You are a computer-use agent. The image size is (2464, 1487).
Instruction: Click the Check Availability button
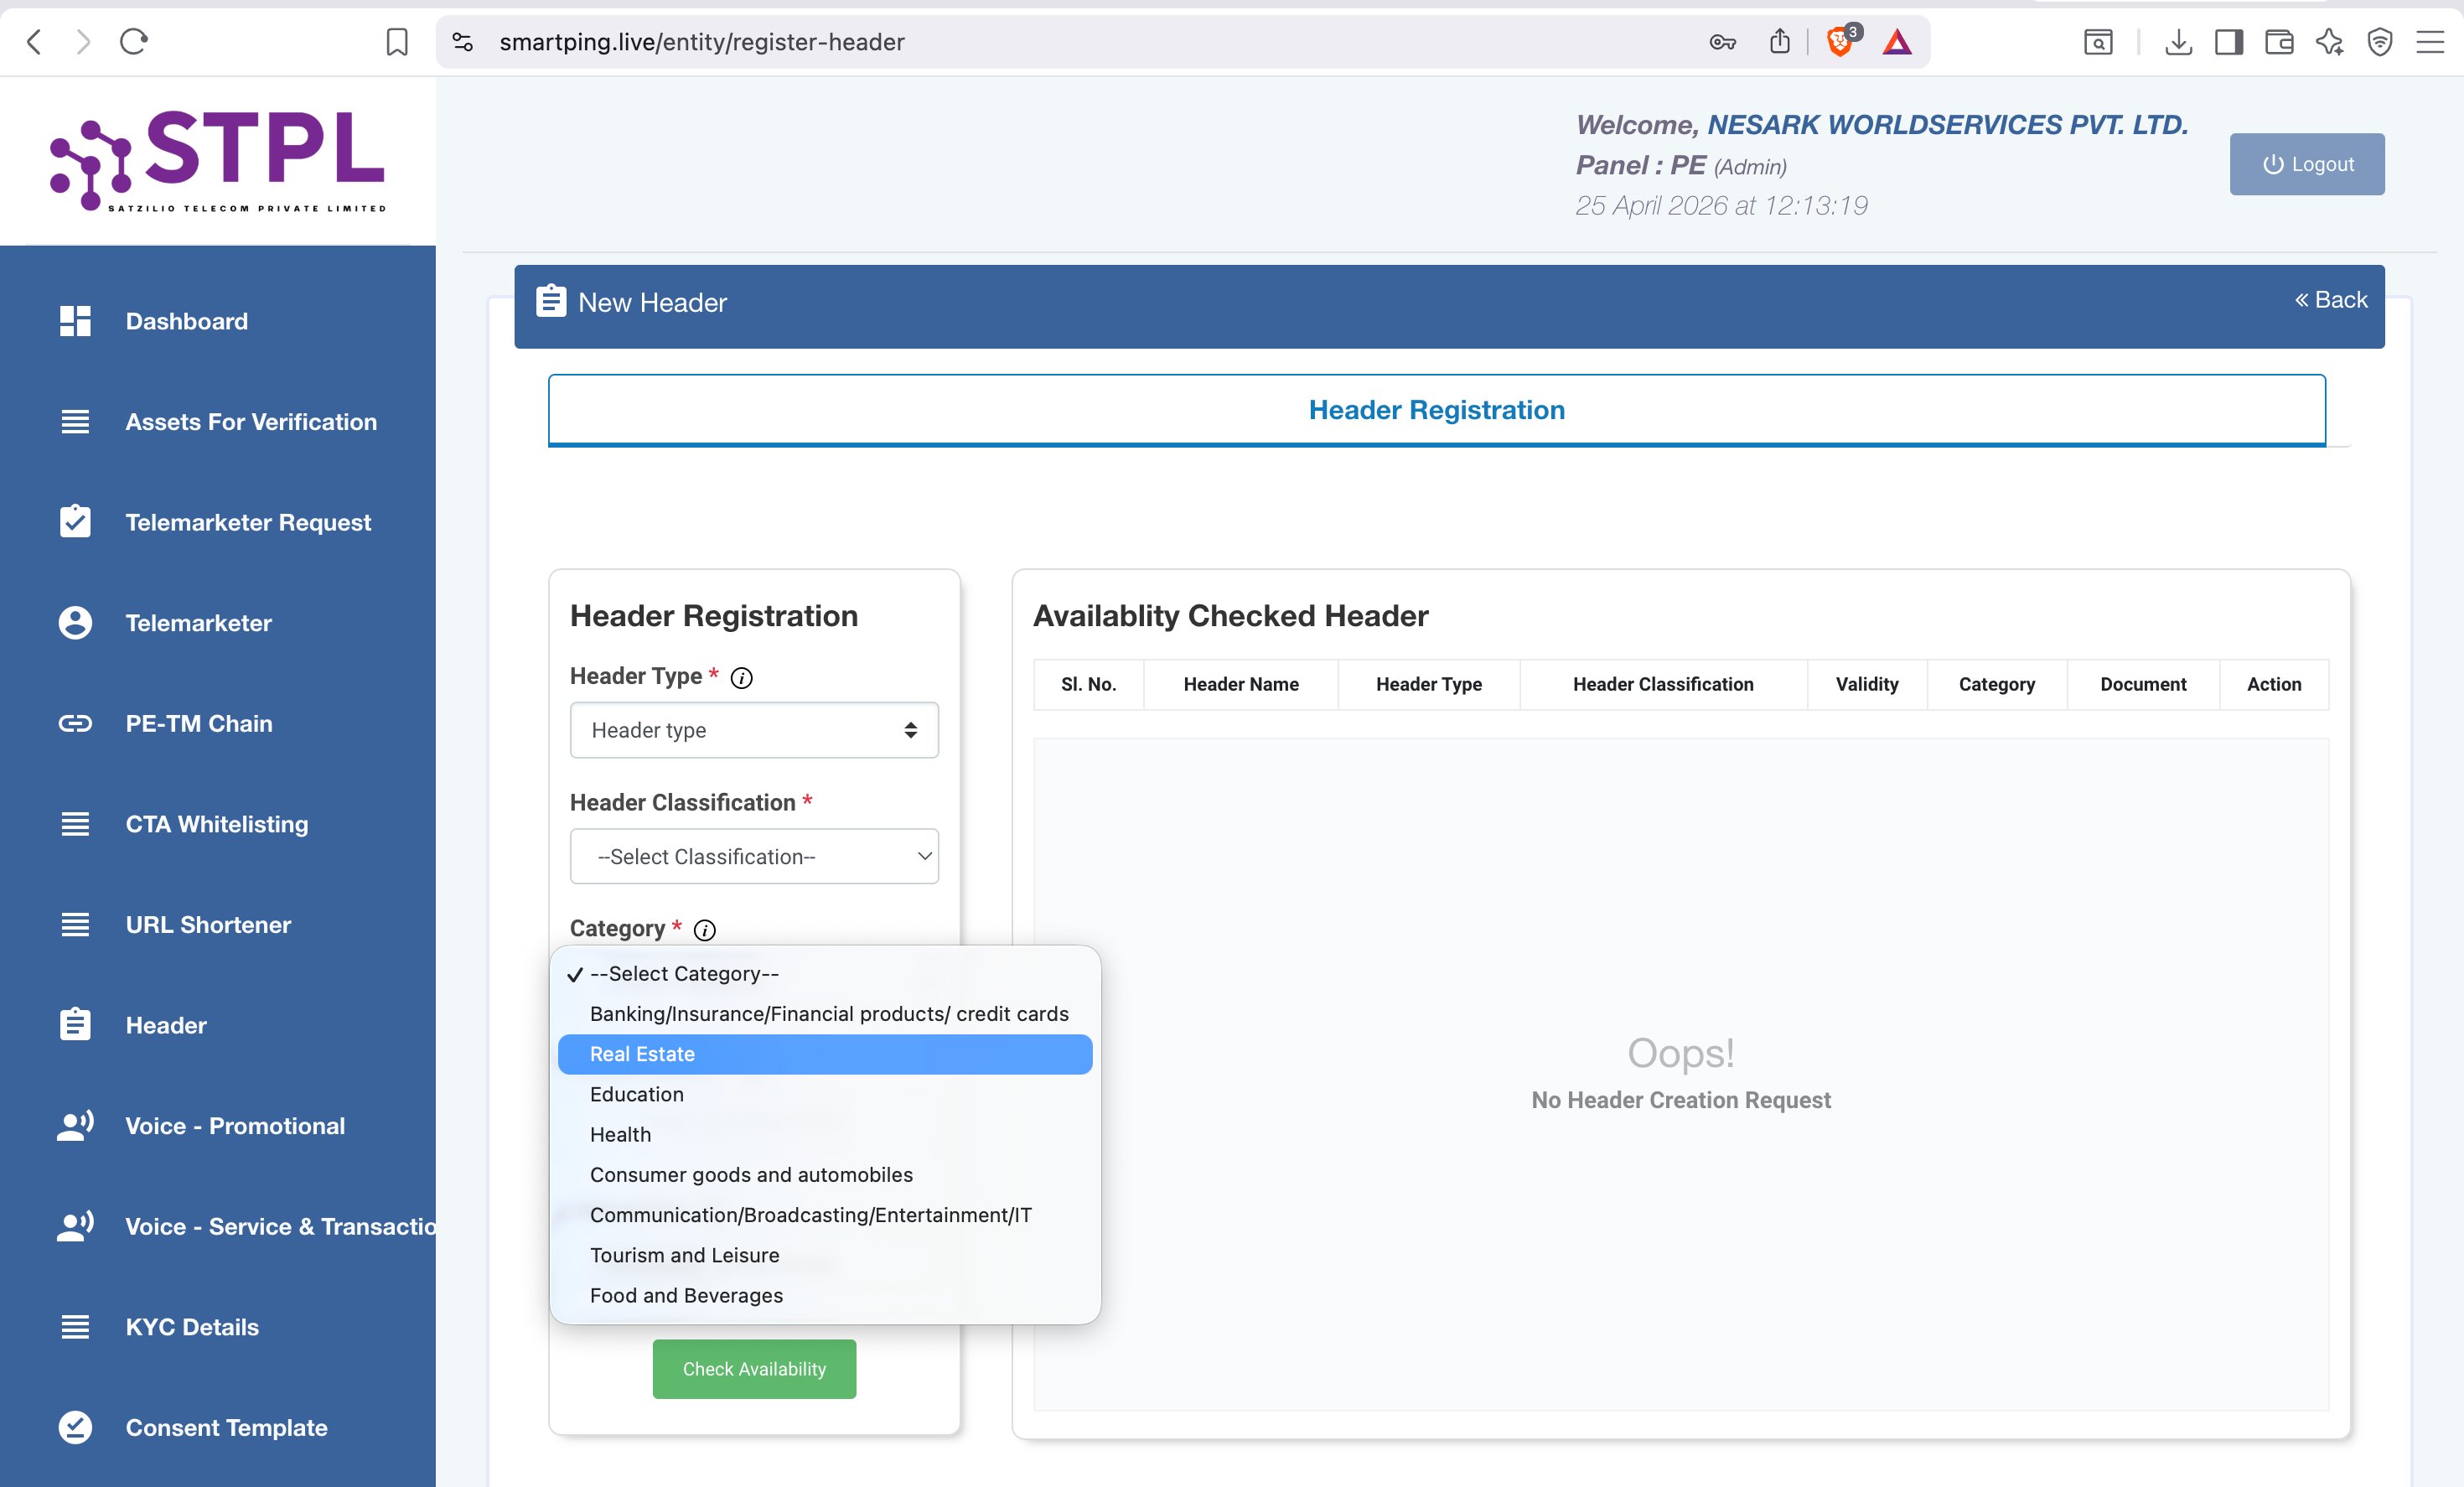click(754, 1369)
